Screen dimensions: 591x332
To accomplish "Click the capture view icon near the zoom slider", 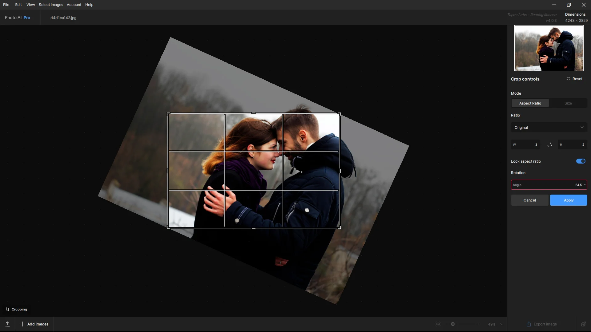I will click(x=438, y=324).
